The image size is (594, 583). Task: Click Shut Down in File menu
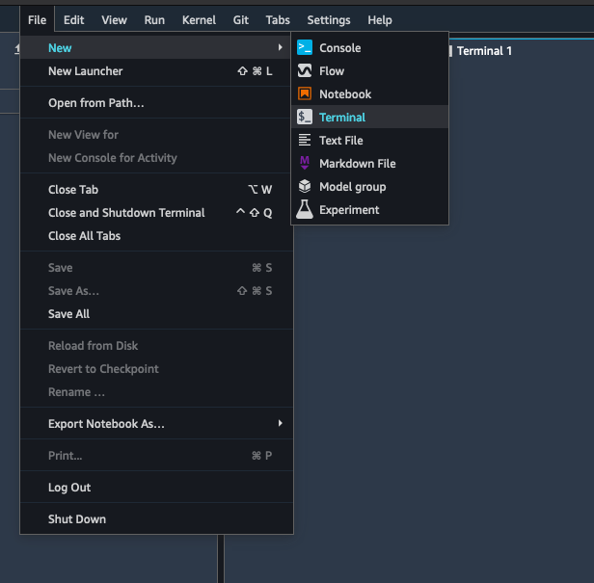click(x=77, y=518)
